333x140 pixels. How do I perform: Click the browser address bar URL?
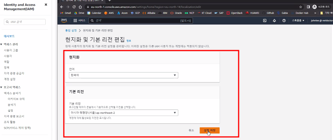(146, 7)
